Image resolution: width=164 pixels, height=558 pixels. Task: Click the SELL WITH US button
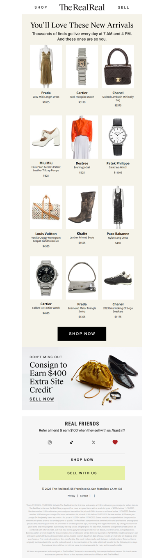point(82,473)
